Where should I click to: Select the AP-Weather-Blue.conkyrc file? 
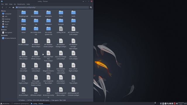pyautogui.click(x=36, y=41)
